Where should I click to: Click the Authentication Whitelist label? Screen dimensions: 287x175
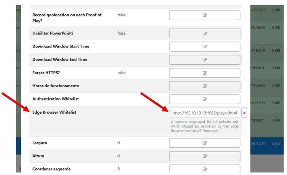(x=55, y=99)
